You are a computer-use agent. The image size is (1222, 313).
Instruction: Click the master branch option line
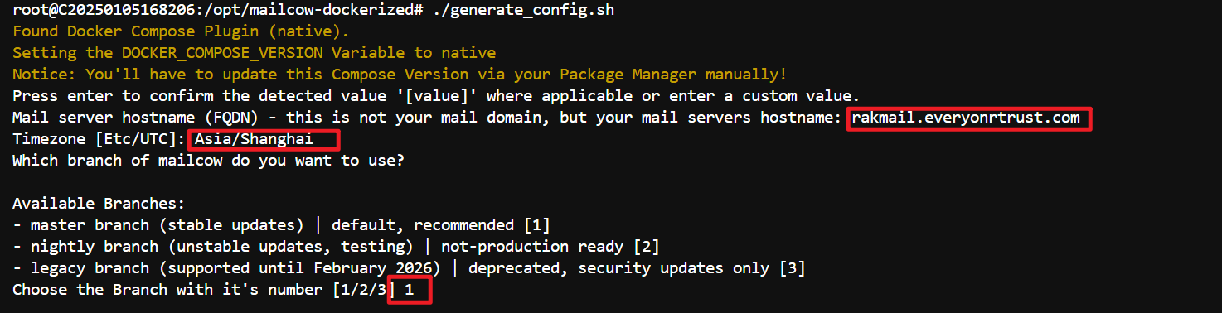point(281,225)
